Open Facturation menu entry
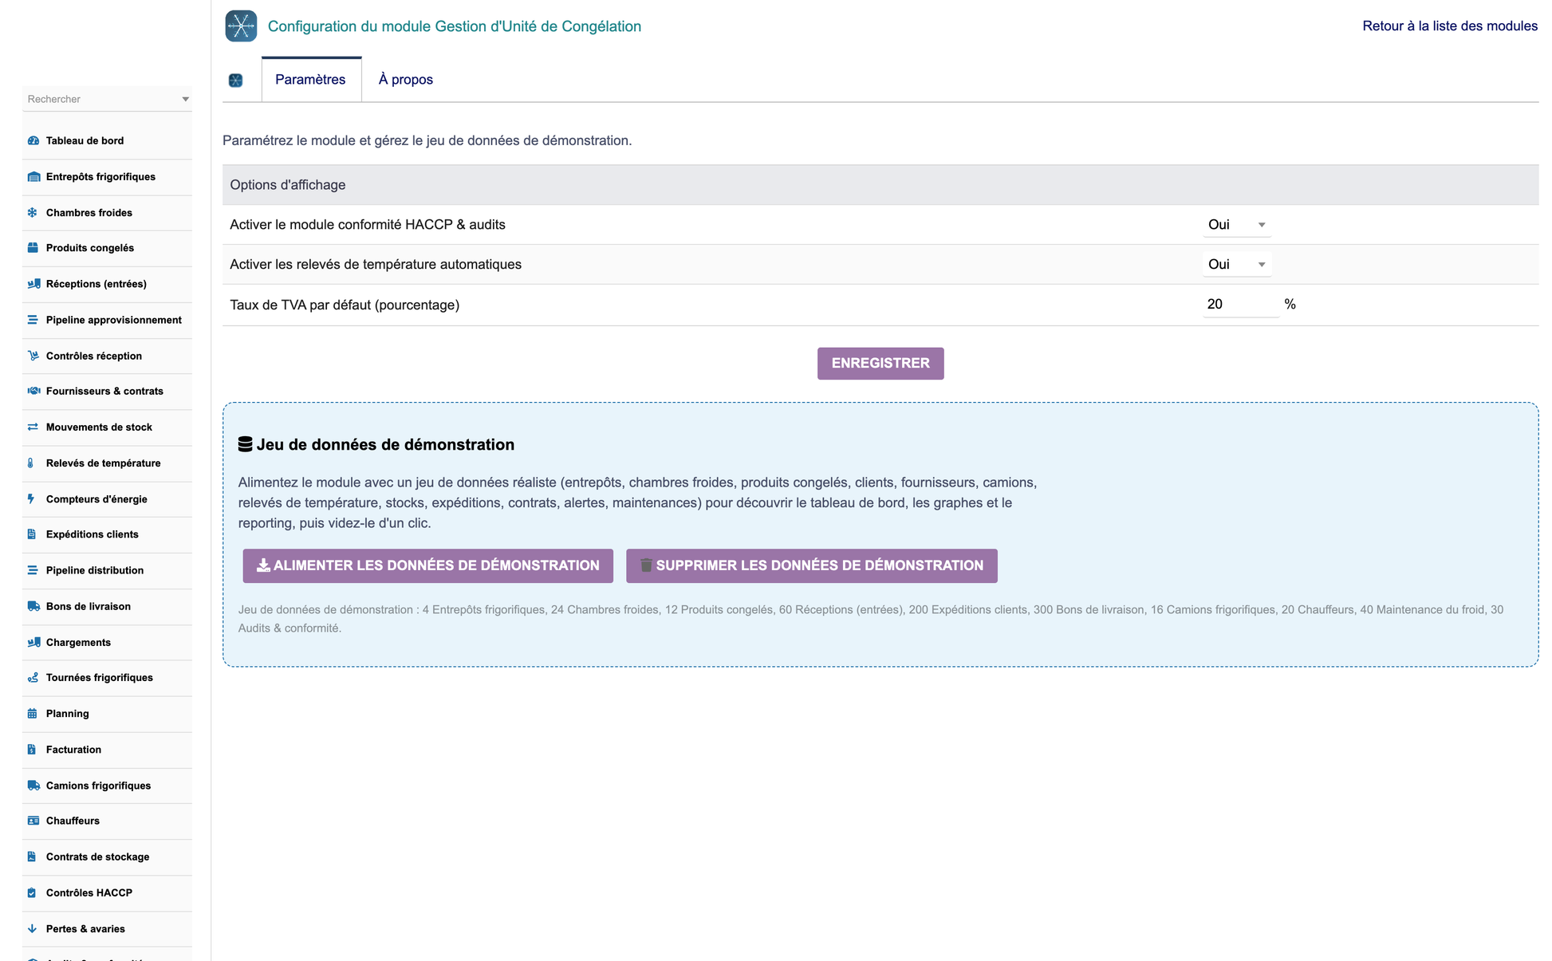 73,750
